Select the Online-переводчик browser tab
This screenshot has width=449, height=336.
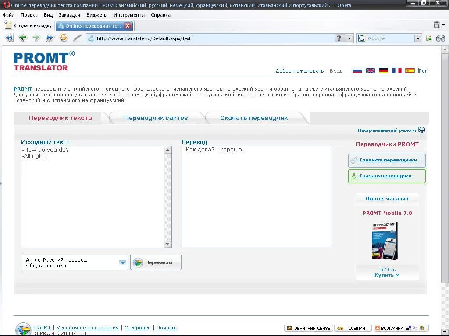95,26
